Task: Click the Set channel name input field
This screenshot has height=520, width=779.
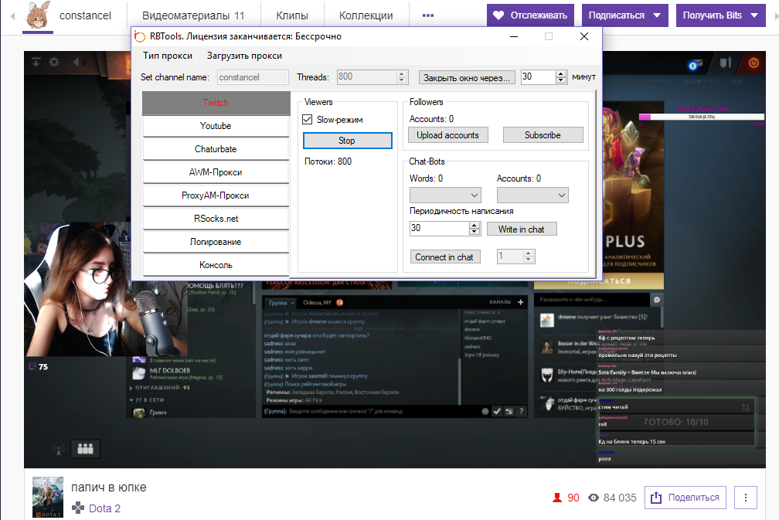Action: pos(250,77)
